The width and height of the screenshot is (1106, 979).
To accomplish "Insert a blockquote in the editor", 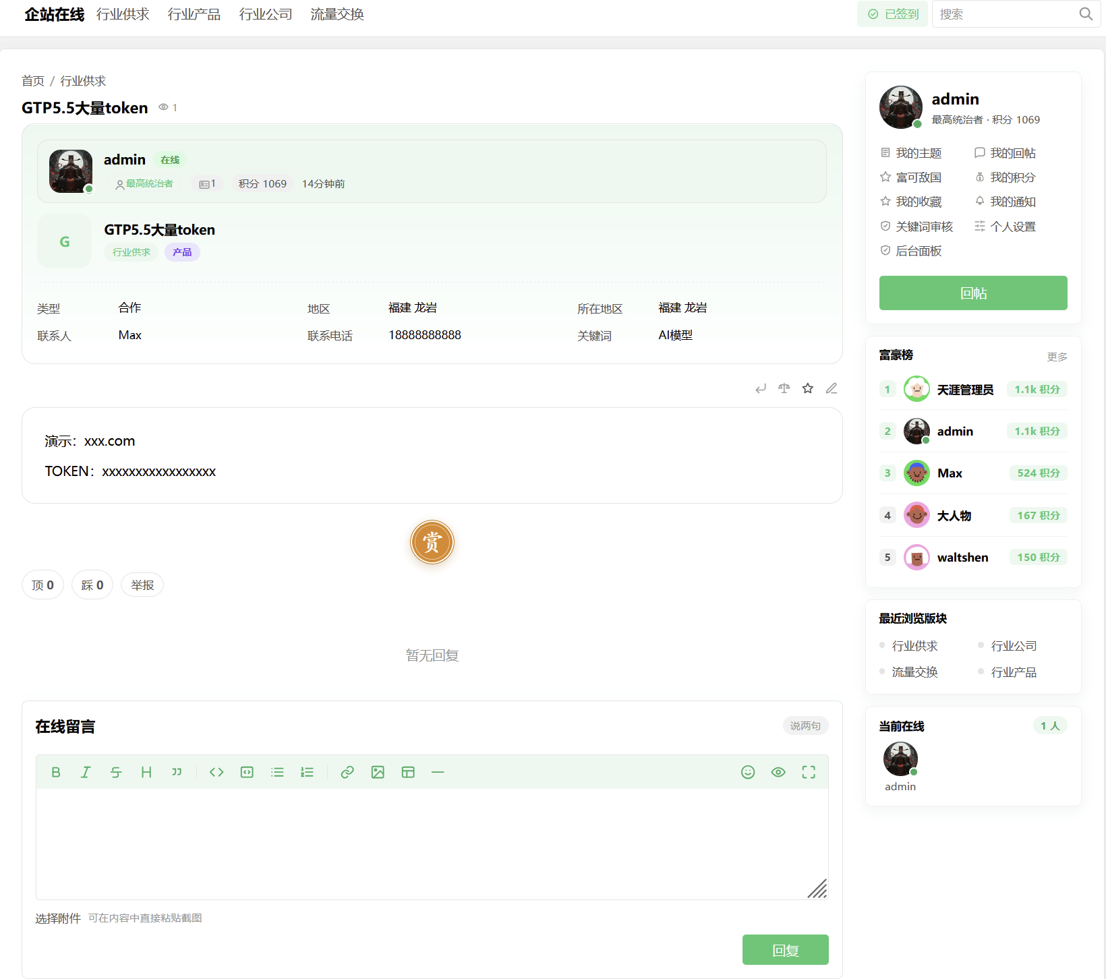I will (x=177, y=772).
